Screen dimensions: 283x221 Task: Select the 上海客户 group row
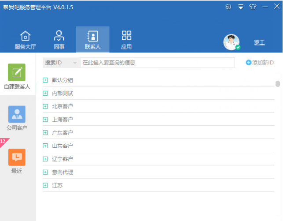62,120
